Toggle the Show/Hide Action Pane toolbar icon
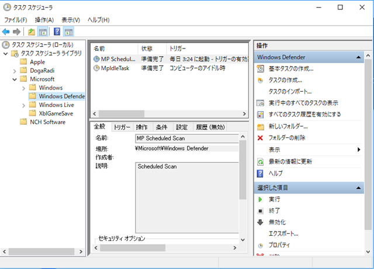Image resolution: width=374 pixels, height=269 pixels. coord(68,32)
